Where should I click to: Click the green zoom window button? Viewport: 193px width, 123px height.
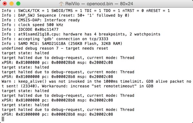(18, 4)
